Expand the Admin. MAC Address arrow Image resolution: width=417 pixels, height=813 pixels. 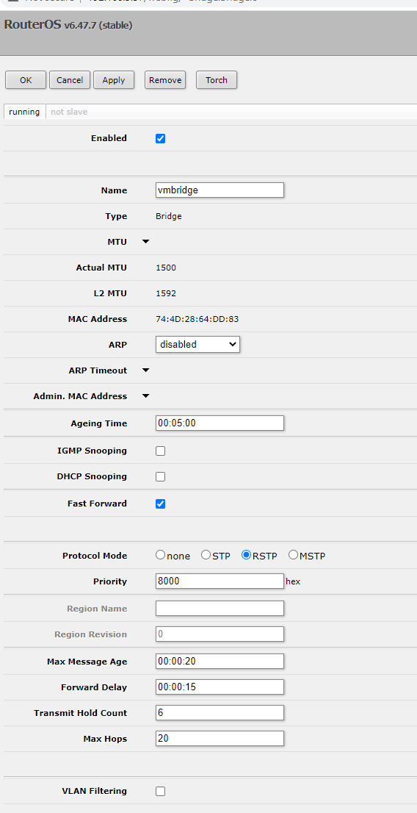tap(145, 396)
